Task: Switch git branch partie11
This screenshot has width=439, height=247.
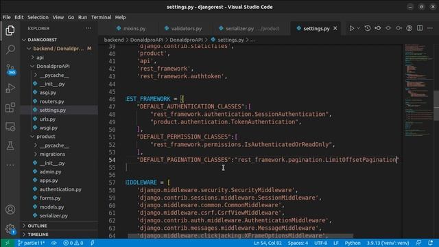Action: (x=32, y=243)
